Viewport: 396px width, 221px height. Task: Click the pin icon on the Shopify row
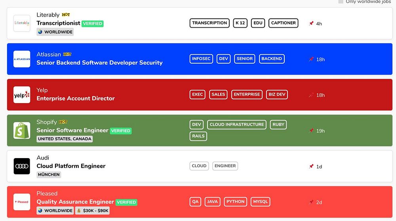(311, 130)
